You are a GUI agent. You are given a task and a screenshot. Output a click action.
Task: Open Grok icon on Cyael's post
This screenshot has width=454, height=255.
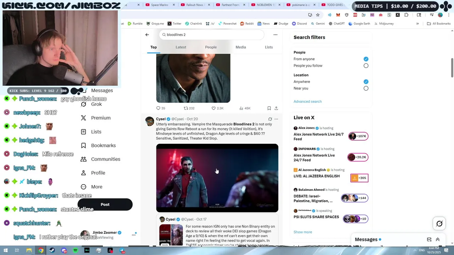coord(270,119)
